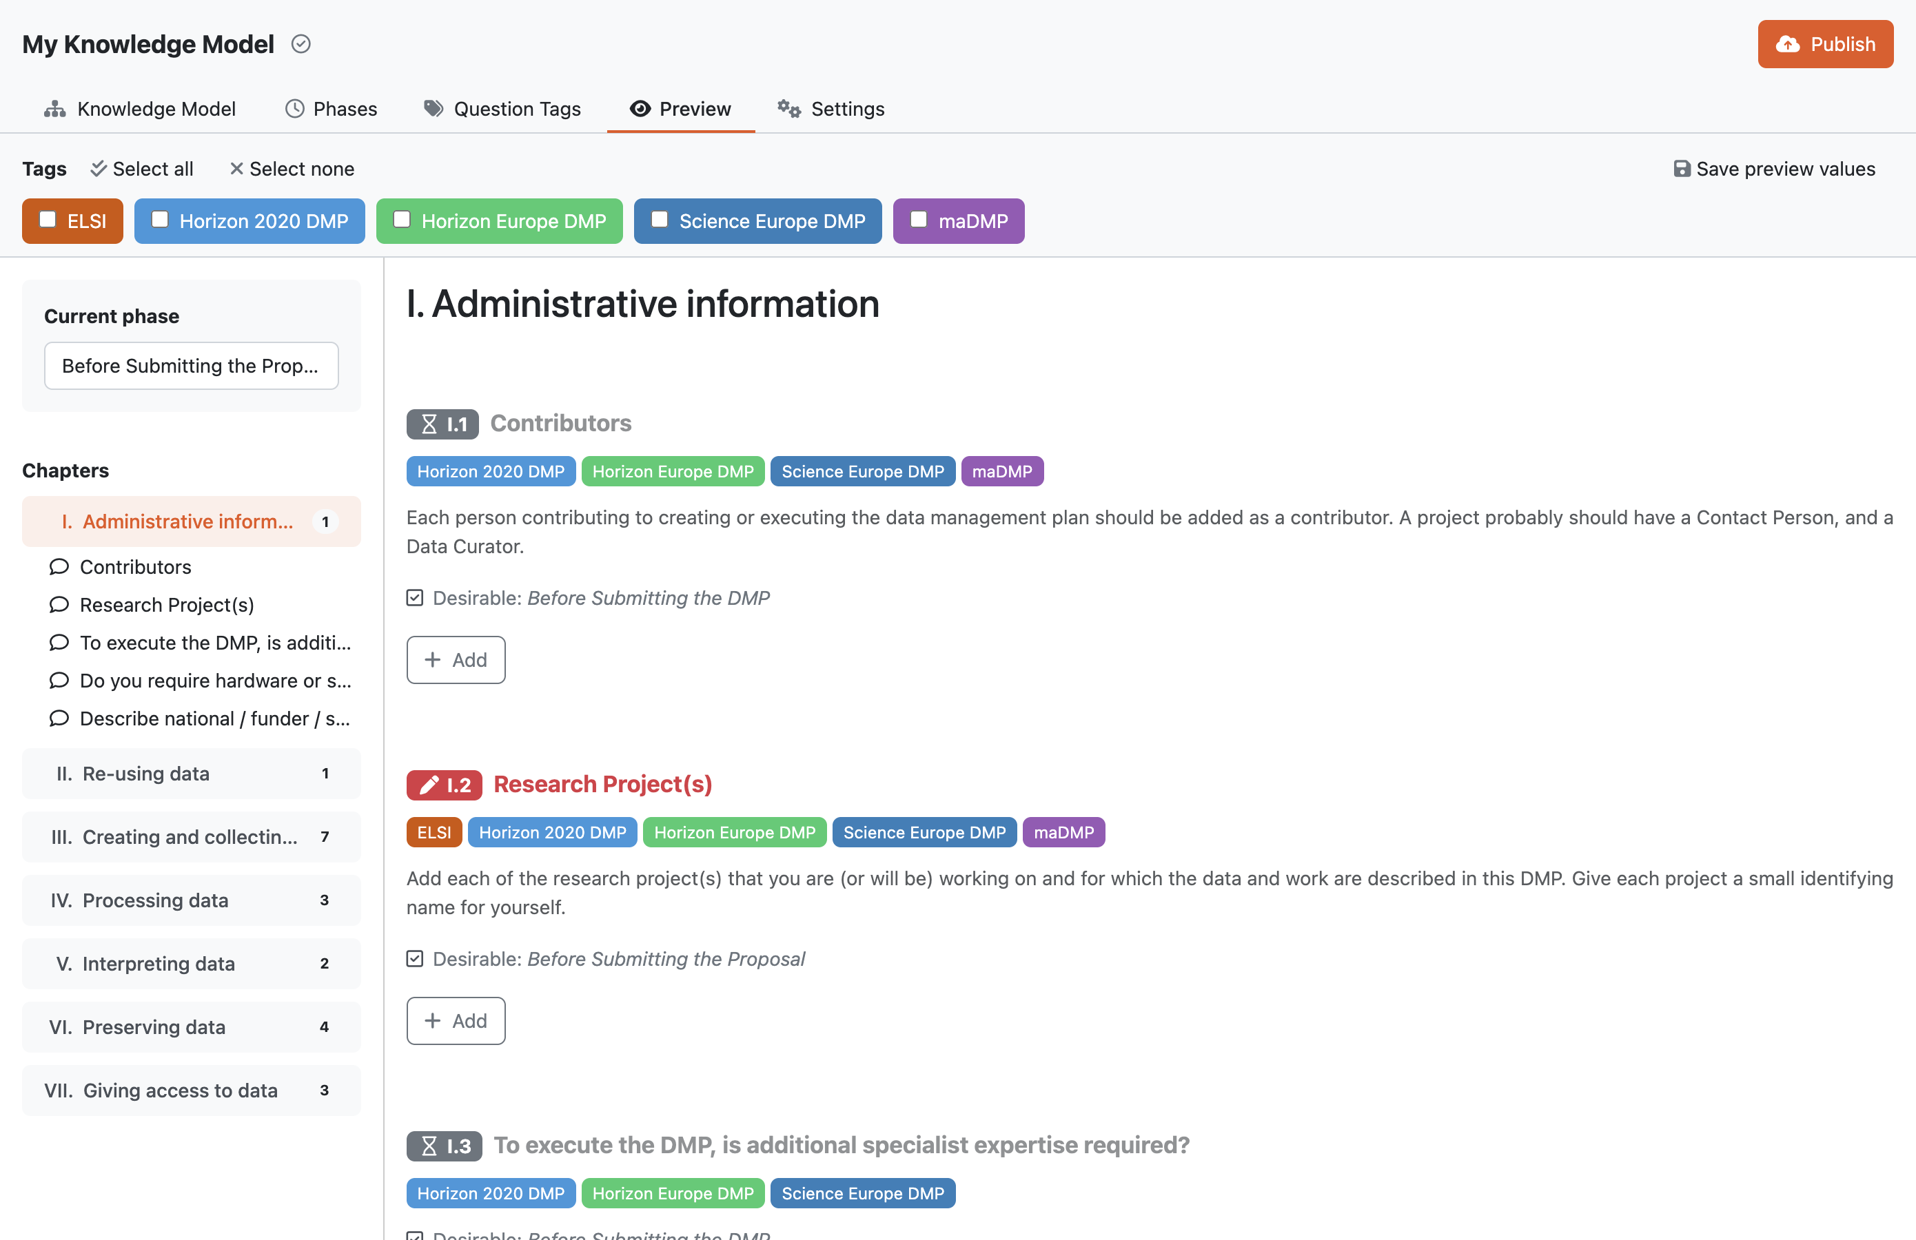1916x1240 pixels.
Task: Click Select all tags
Action: pos(143,169)
